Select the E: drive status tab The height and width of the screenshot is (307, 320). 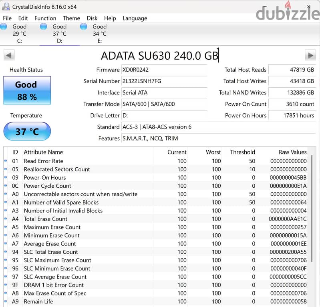[99, 34]
